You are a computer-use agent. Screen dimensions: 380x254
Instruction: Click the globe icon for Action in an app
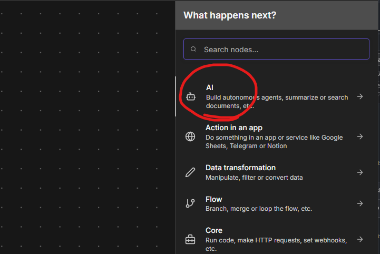tap(190, 136)
